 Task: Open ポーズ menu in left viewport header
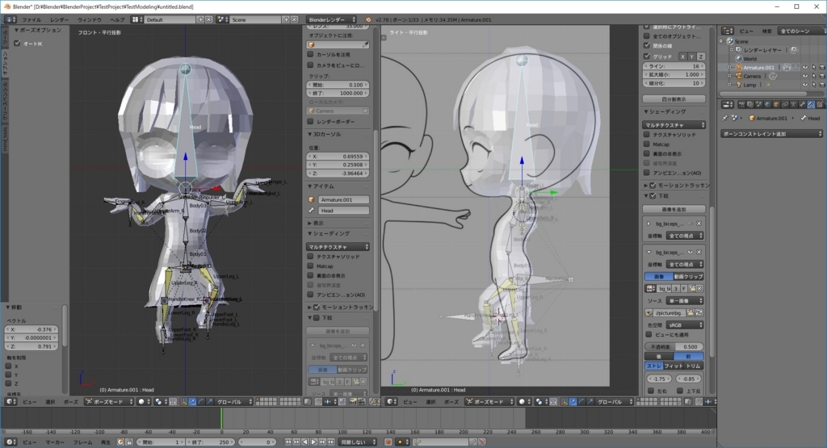[x=71, y=402]
